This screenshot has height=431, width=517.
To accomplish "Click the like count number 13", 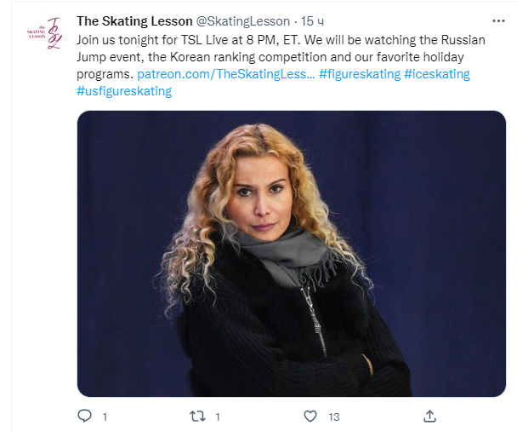I will point(334,417).
